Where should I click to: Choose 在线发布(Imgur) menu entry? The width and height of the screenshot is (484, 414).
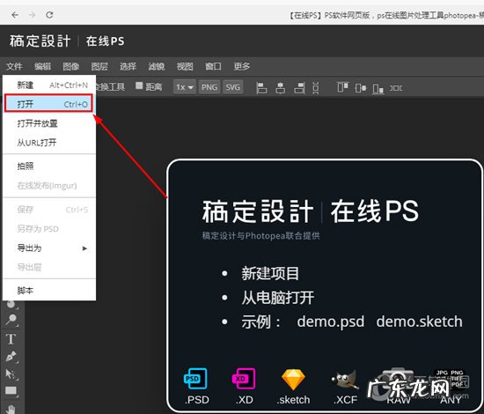tap(49, 185)
